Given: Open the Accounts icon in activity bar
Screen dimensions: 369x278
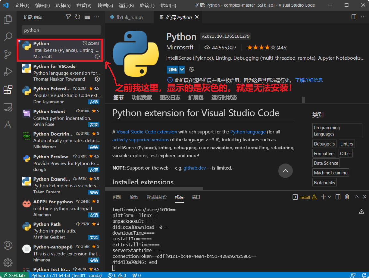Looking at the screenshot, I should click(8, 246).
